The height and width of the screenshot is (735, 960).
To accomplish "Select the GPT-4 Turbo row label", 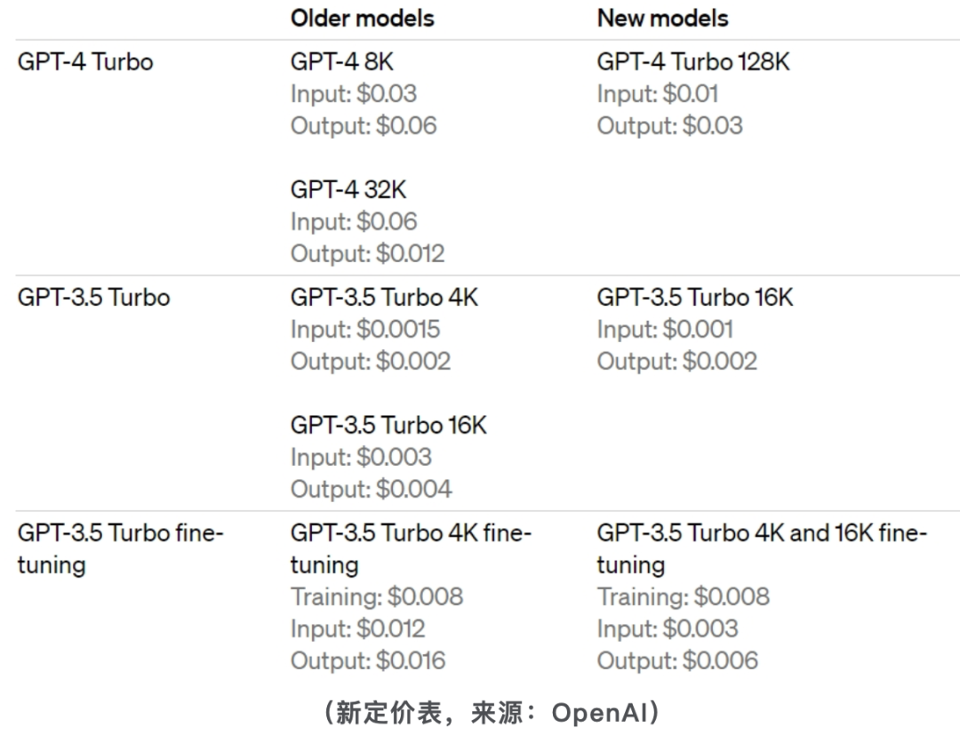I will pyautogui.click(x=85, y=62).
